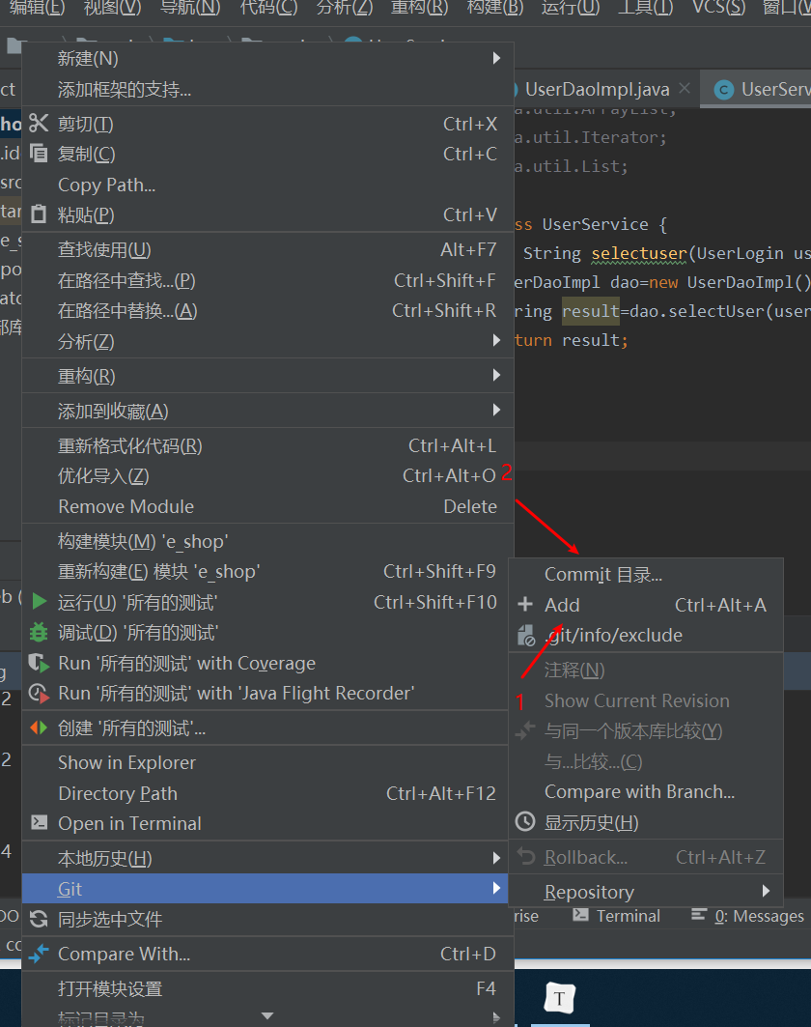Open the 运行(U) menu in menu bar

[x=571, y=8]
